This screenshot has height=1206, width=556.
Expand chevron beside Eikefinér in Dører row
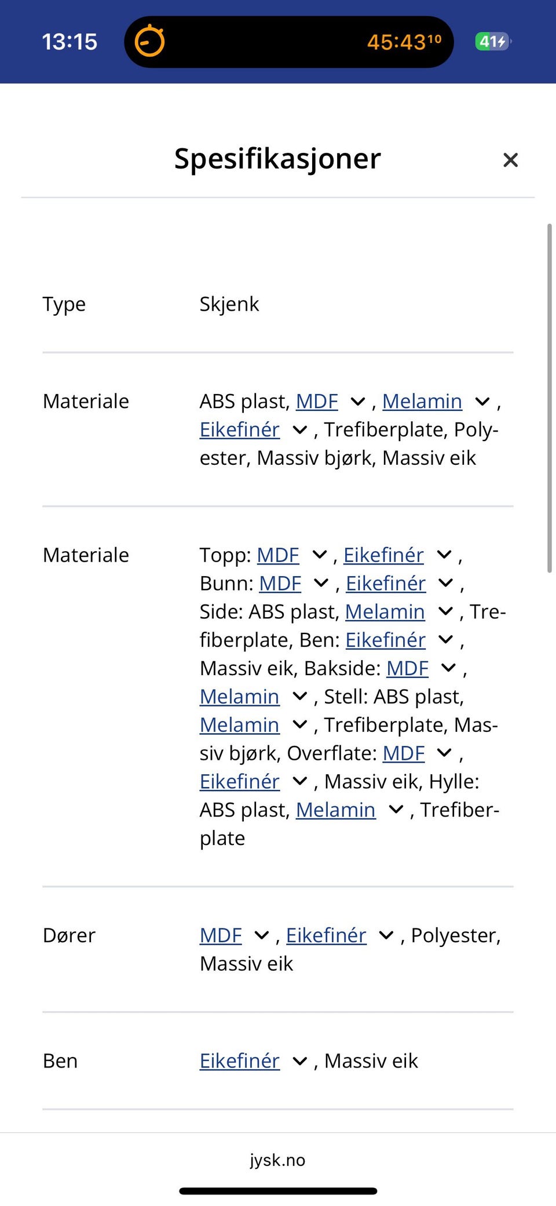coord(386,935)
